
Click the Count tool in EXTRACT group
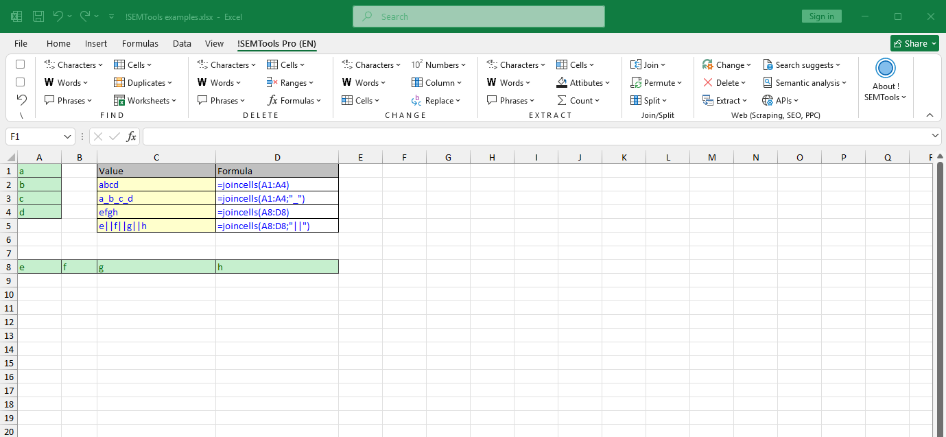580,100
